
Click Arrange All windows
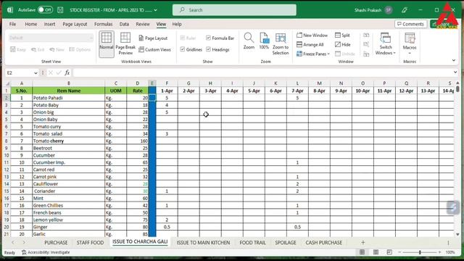coord(310,45)
